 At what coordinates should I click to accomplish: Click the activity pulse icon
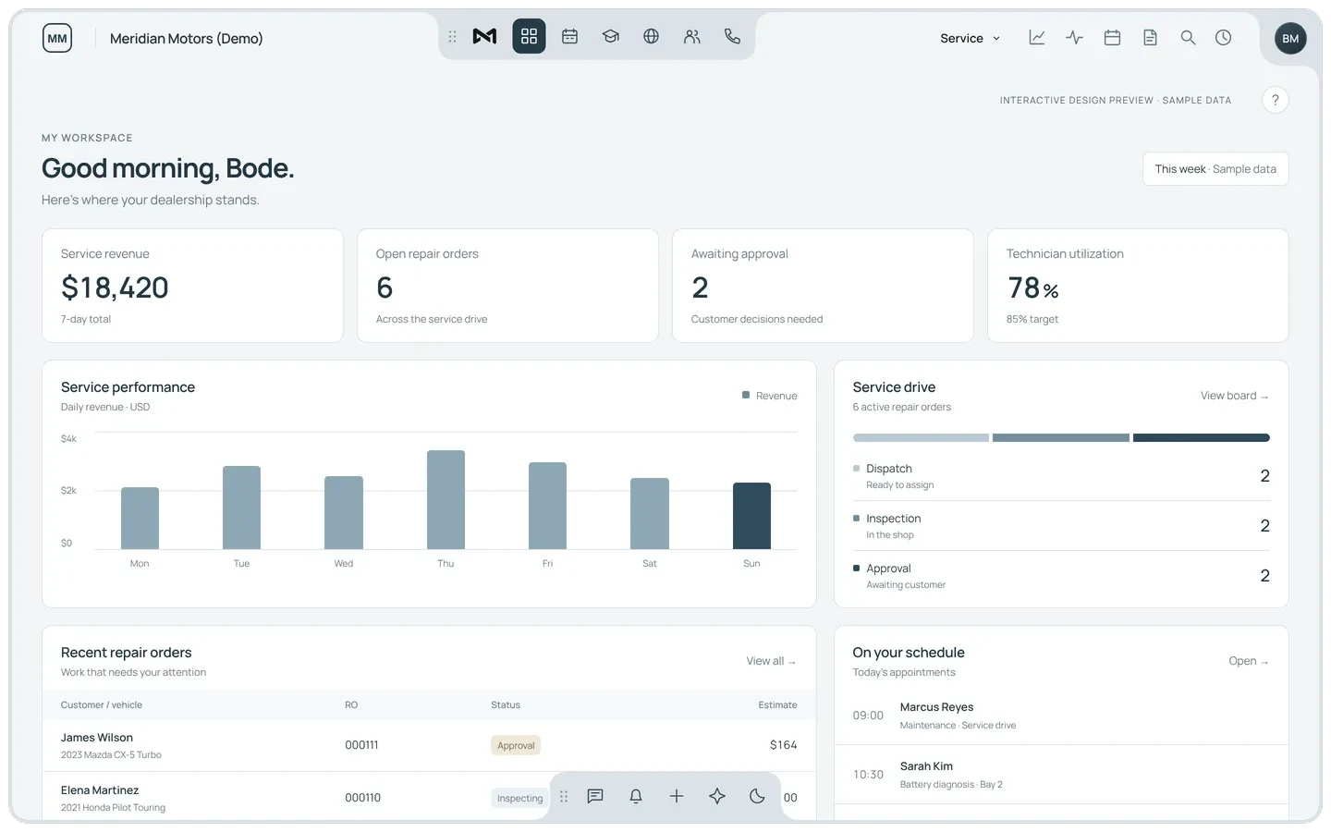(1074, 38)
